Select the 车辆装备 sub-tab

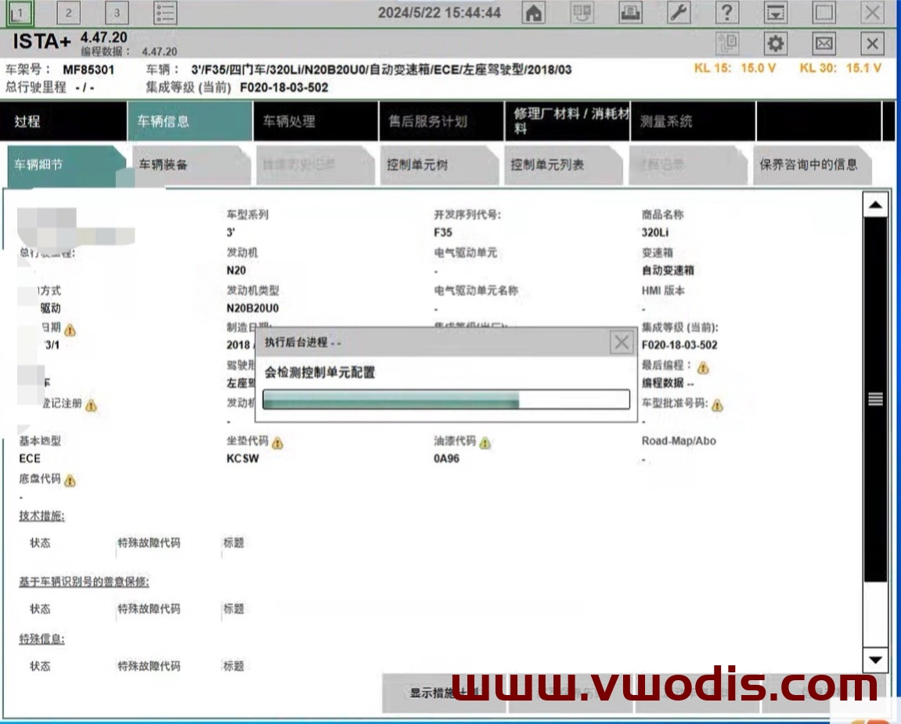(191, 165)
